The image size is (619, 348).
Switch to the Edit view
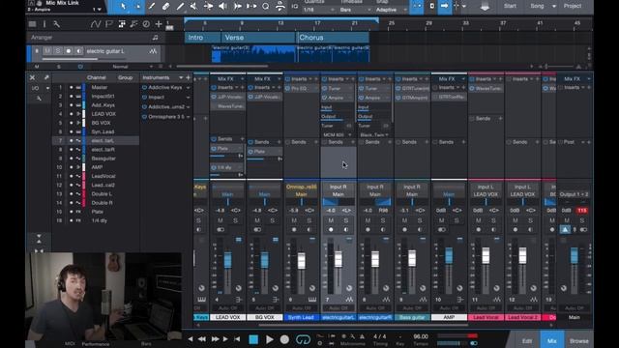(x=527, y=341)
